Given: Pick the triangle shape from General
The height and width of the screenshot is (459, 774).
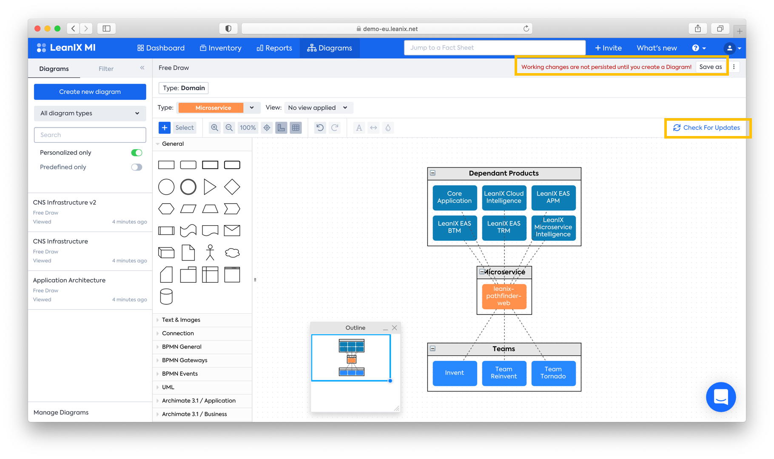Looking at the screenshot, I should 210,187.
